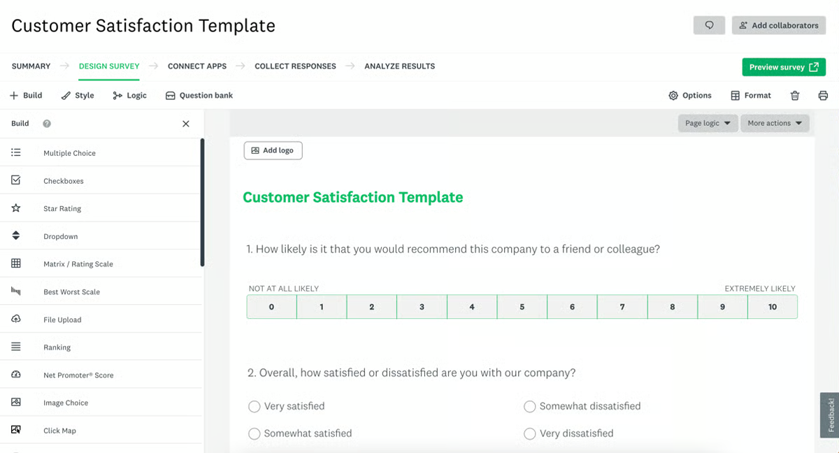Choose Somewhat dissatisfied as answer

pos(529,406)
